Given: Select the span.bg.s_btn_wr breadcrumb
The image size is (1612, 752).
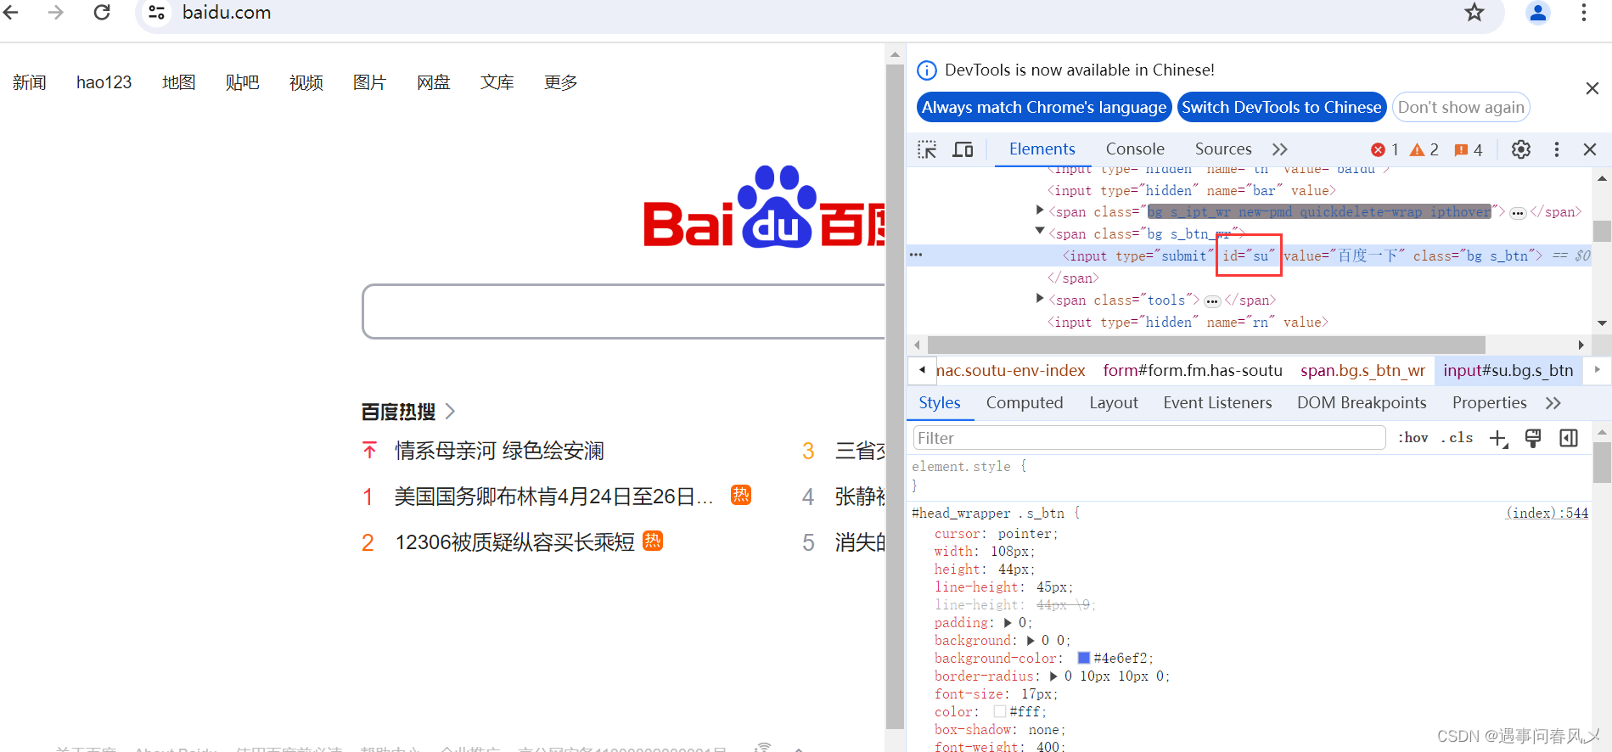Looking at the screenshot, I should click(x=1362, y=370).
